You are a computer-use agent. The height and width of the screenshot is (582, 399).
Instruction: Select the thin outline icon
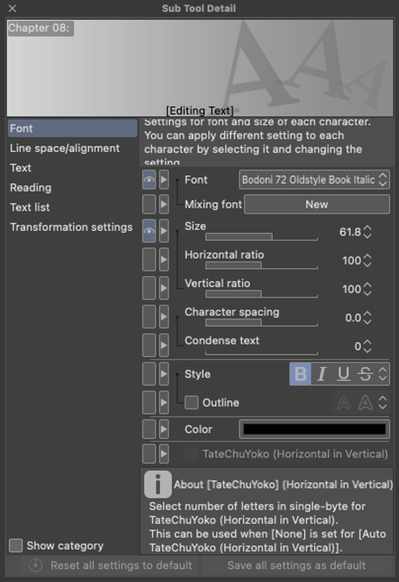344,403
